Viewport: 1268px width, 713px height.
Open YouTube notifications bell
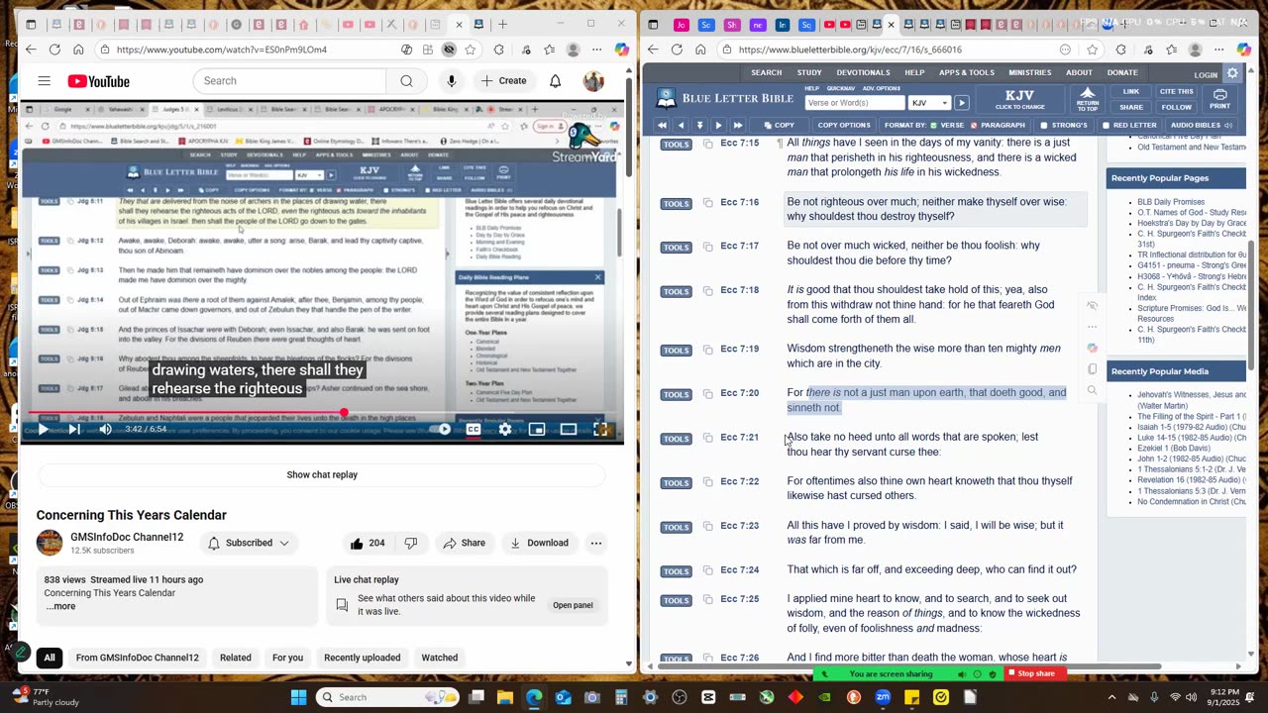coord(556,81)
